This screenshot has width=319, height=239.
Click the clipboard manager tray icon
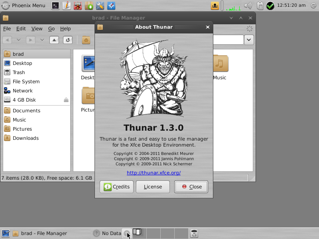(260, 6)
